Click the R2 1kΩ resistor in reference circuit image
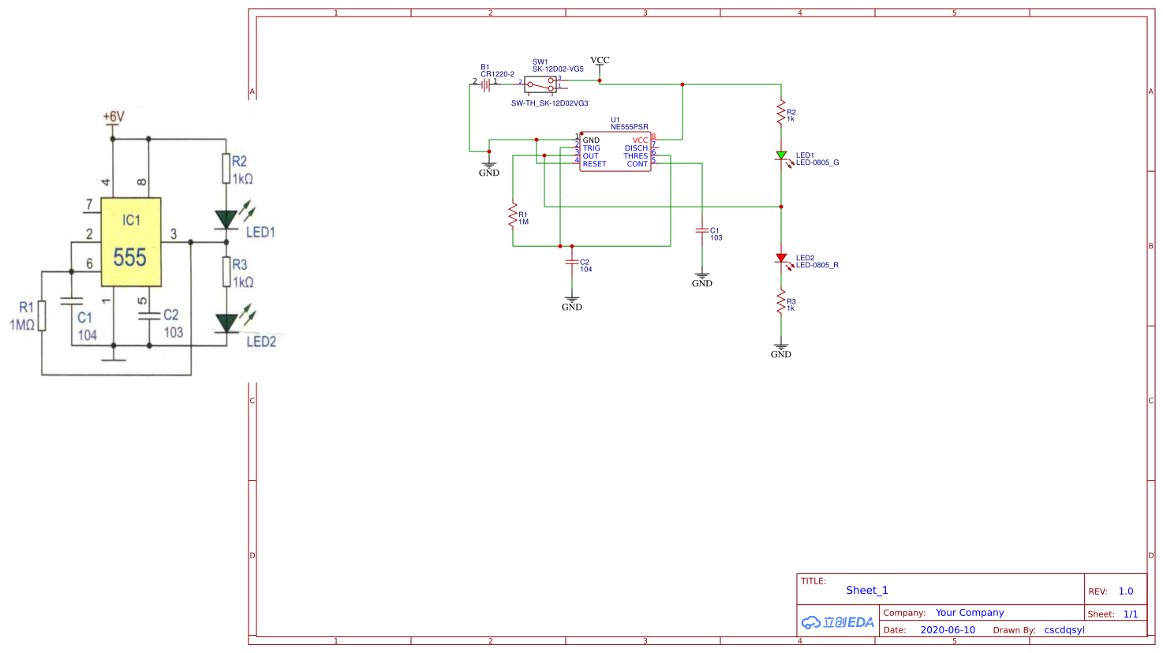This screenshot has height=653, width=1163. pyautogui.click(x=226, y=169)
